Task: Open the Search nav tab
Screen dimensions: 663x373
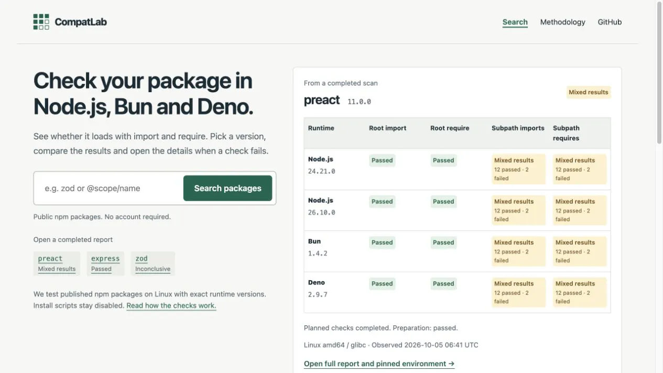Action: coord(515,22)
